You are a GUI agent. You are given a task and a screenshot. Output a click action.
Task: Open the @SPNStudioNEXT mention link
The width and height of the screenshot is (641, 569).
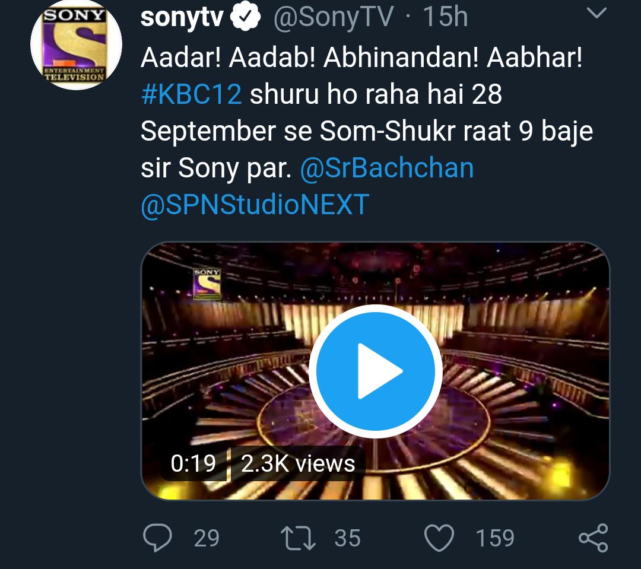[x=255, y=205]
